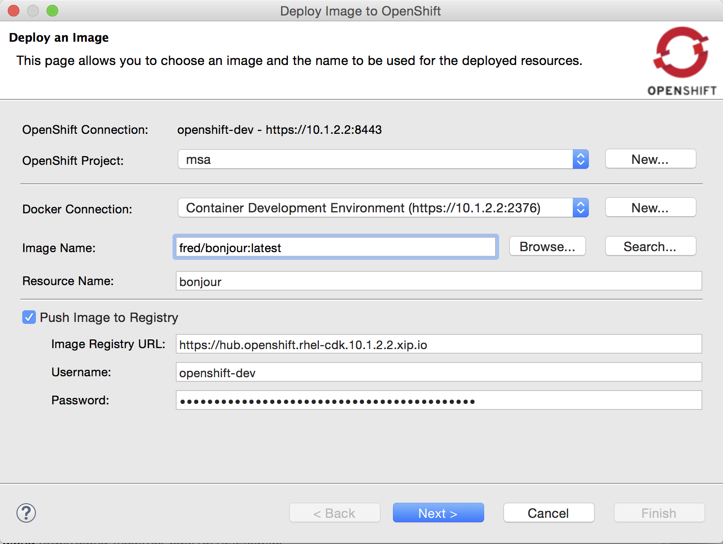Browse for a Docker image
Viewport: 723px width, 544px height.
[547, 247]
